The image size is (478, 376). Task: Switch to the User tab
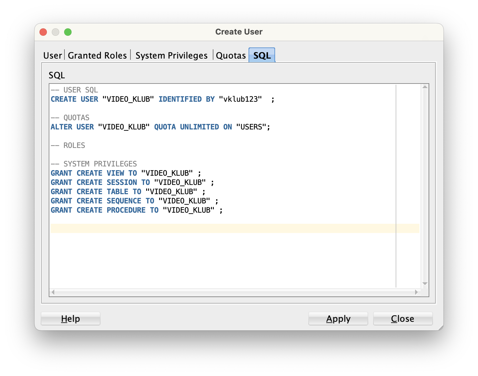(53, 55)
